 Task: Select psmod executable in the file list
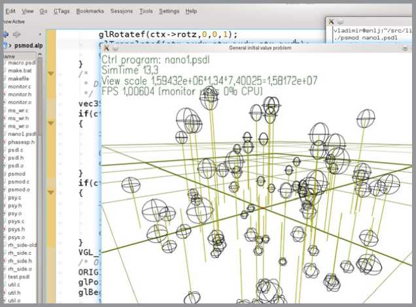[16, 174]
